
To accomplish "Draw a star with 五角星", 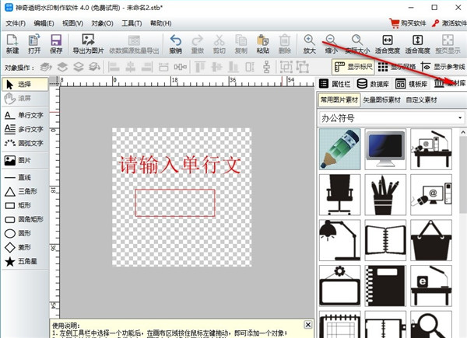I will point(21,261).
